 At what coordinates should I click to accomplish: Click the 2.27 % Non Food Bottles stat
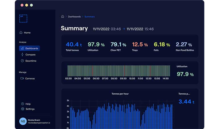(185, 46)
